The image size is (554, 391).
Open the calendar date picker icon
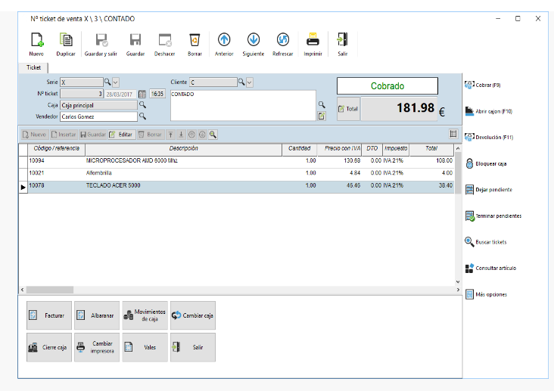(x=142, y=94)
